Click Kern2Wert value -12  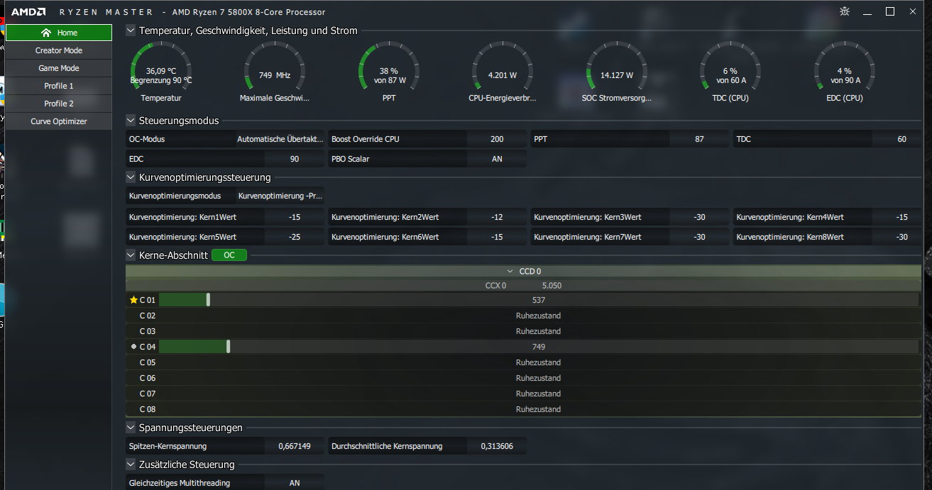pyautogui.click(x=497, y=217)
